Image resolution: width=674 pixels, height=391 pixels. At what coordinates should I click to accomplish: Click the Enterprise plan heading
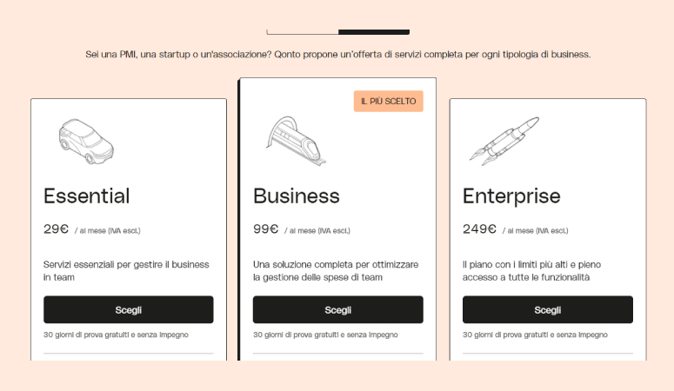coord(511,196)
